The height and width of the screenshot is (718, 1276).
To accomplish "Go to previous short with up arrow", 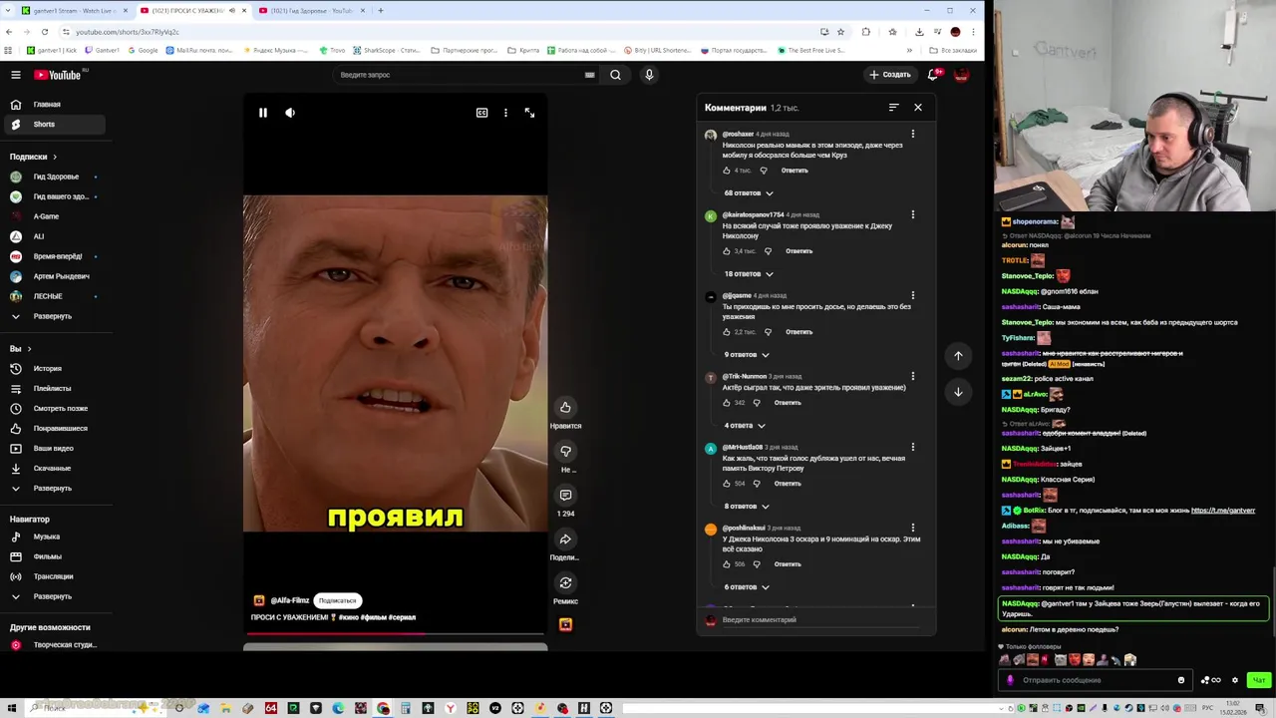I will [x=958, y=356].
